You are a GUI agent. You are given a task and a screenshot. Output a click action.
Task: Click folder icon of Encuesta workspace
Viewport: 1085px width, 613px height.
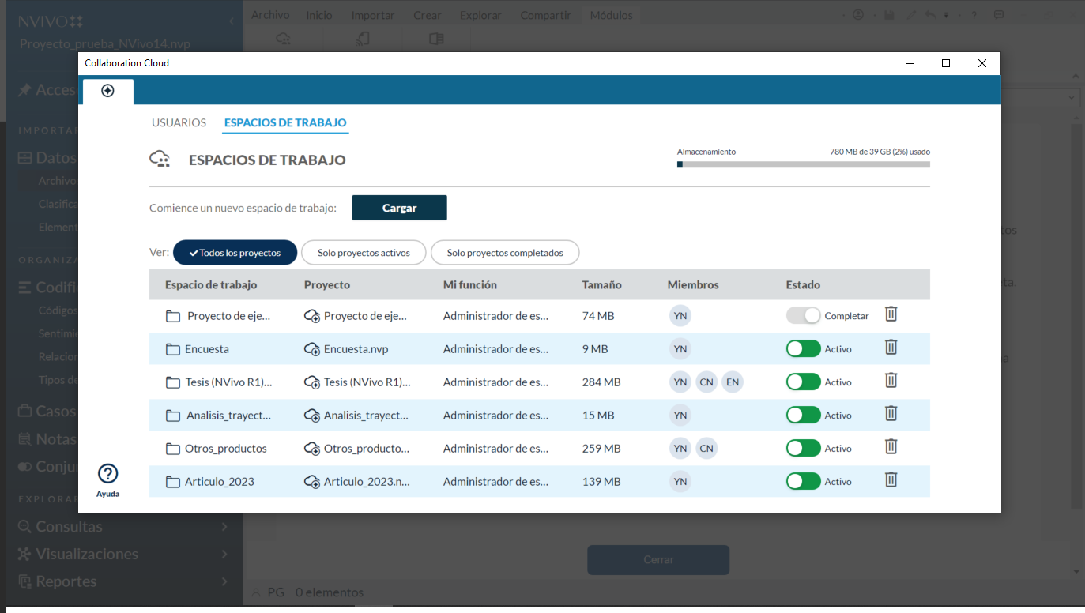[173, 349]
